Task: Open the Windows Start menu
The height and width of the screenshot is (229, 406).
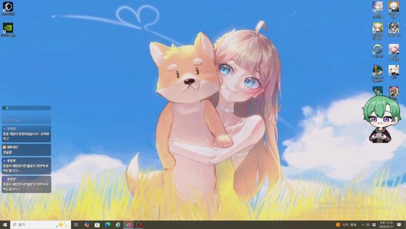Action: 5,225
